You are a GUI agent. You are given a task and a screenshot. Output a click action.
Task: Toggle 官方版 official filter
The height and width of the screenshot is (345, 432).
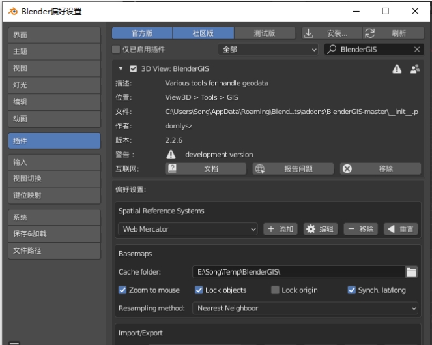[x=142, y=33]
